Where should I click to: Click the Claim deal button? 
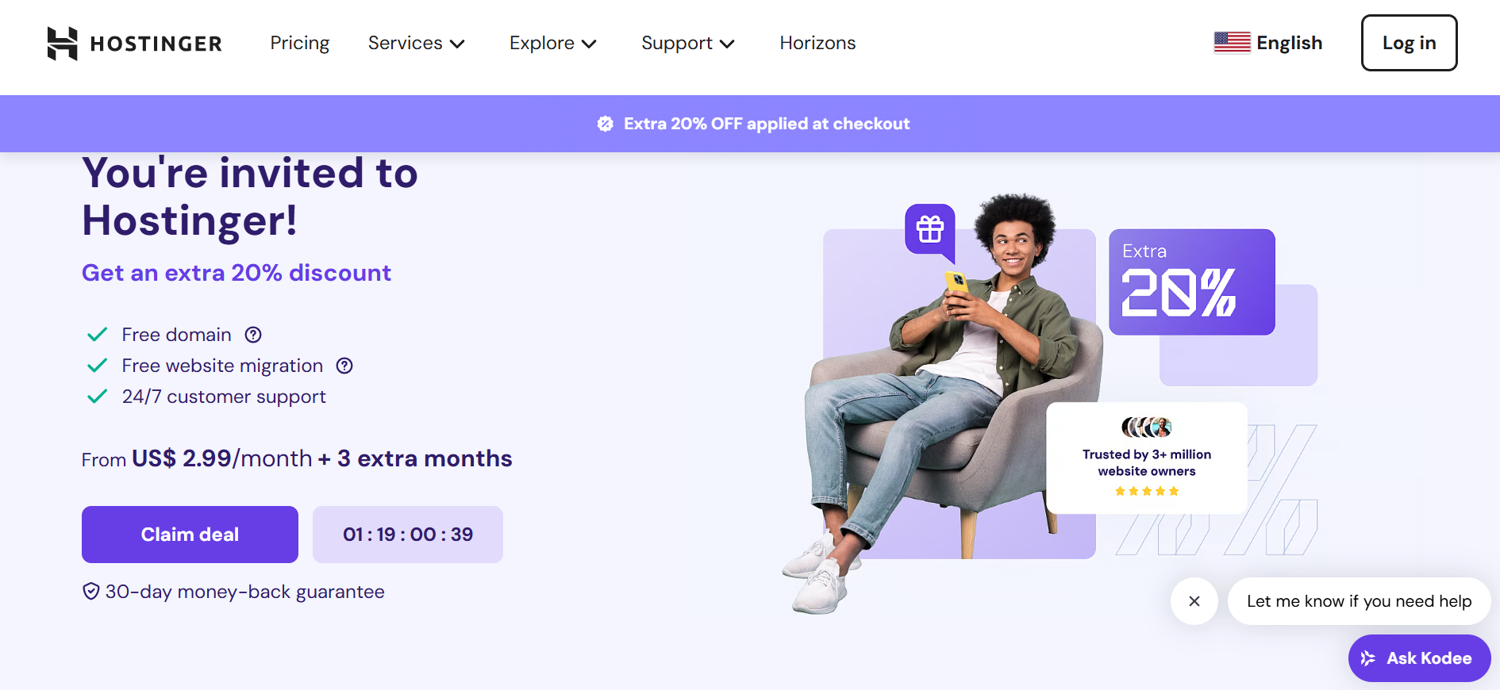pos(190,535)
